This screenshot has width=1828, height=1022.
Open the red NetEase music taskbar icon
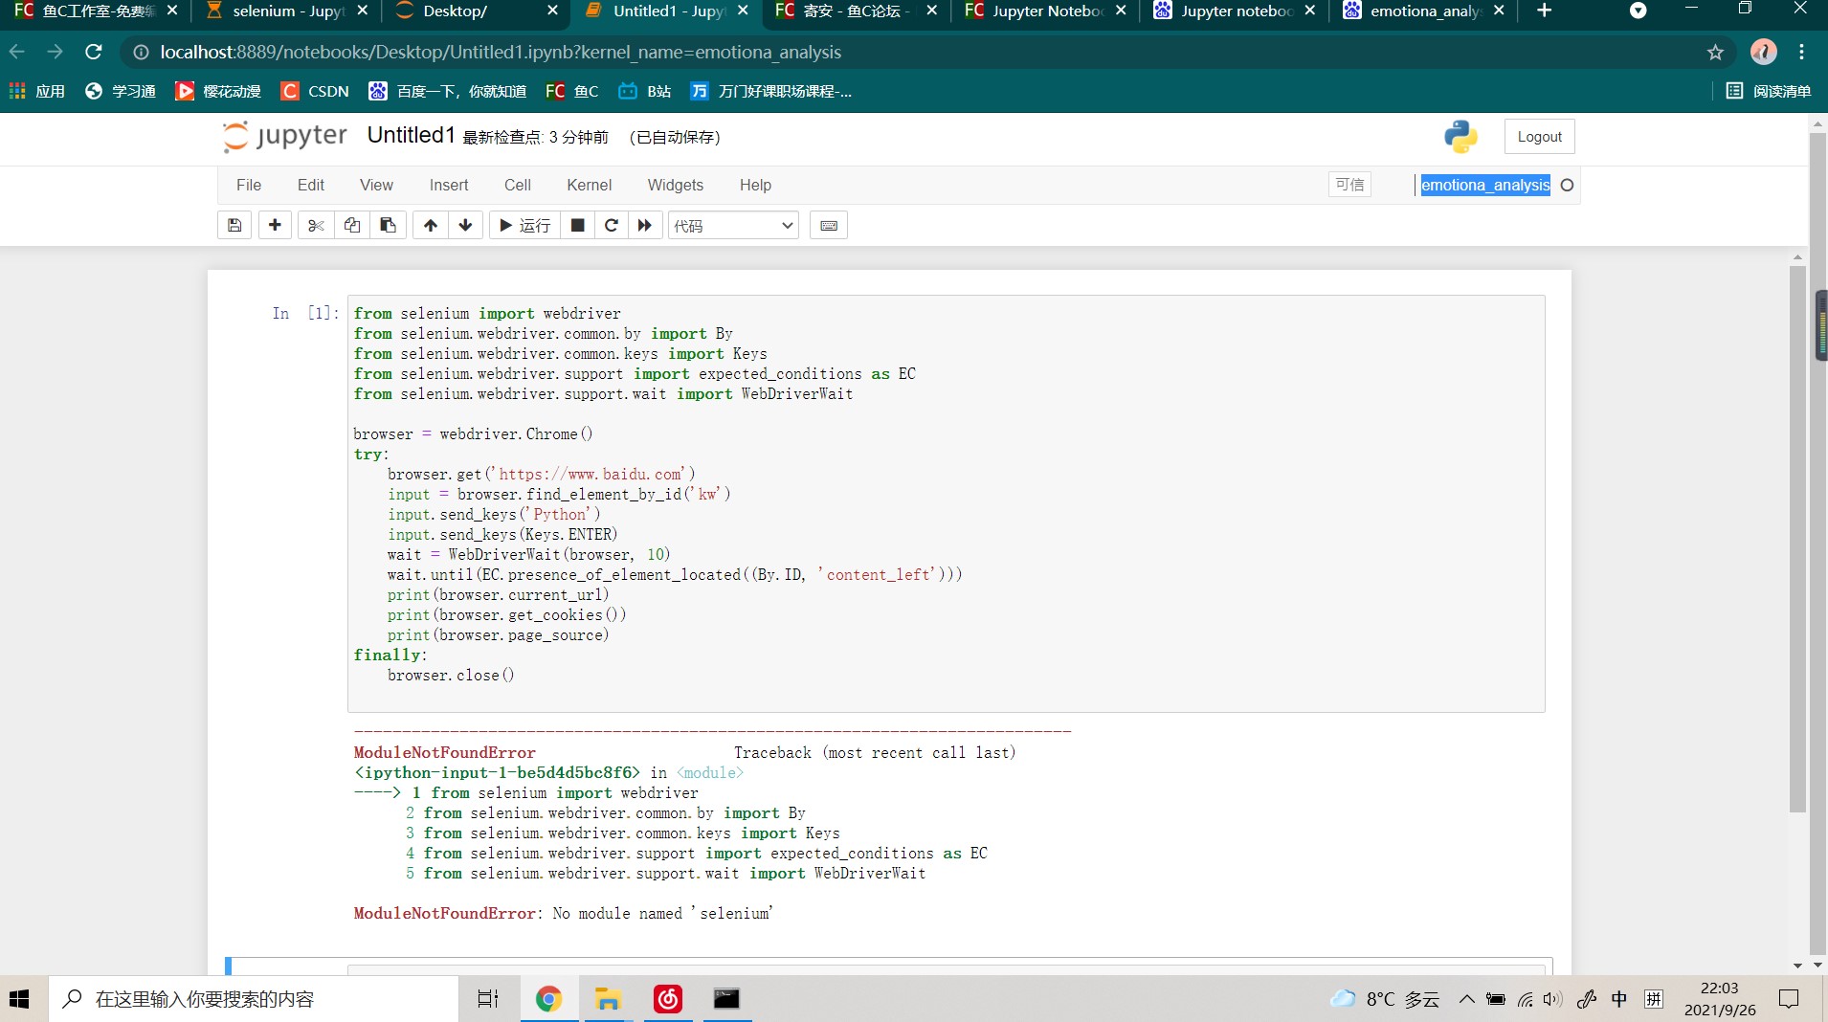point(667,999)
